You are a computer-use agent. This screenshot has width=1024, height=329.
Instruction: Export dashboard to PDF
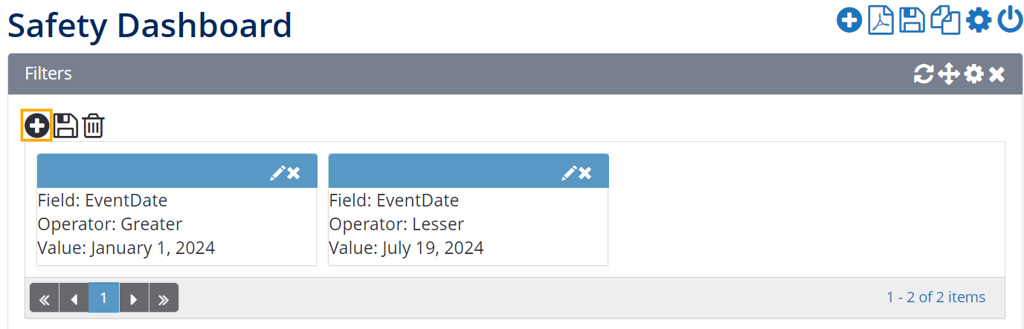pyautogui.click(x=880, y=20)
